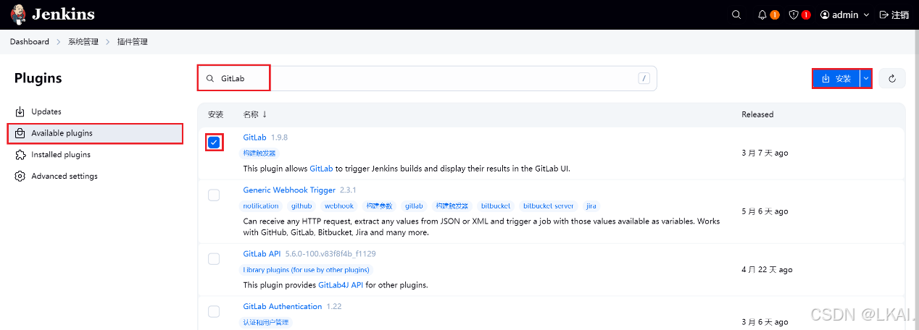Open Advanced settings in the sidebar

[95, 176]
